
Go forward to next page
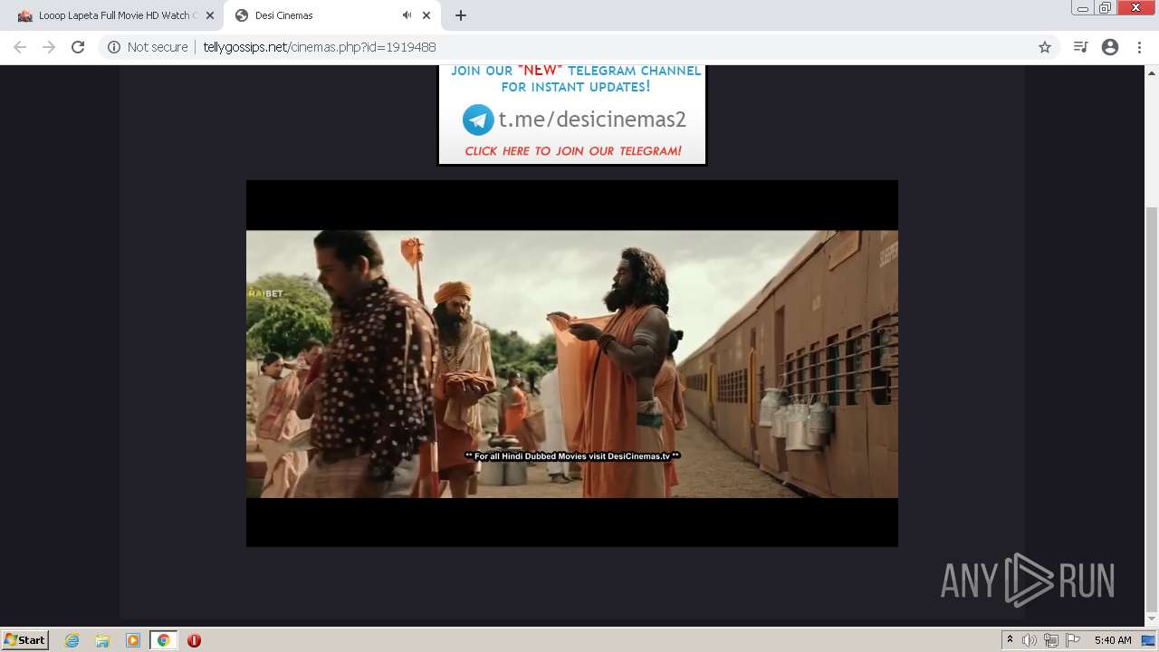point(49,47)
